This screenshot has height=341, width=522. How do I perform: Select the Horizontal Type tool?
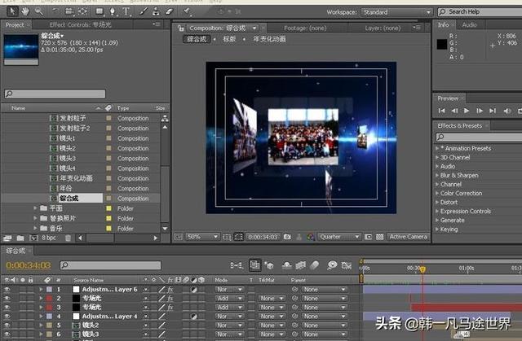(126, 11)
